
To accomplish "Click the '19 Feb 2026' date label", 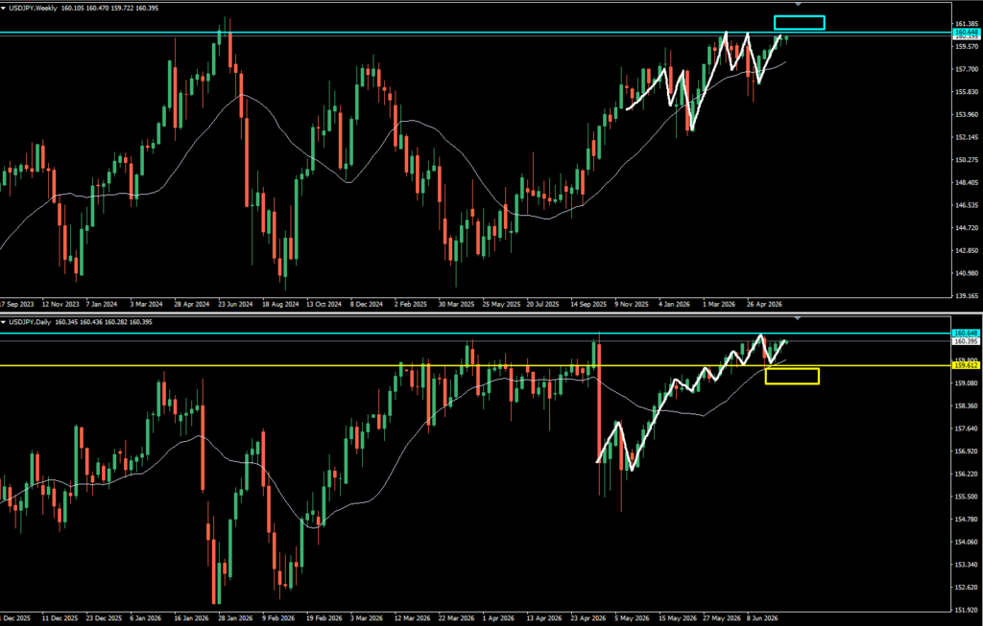I will 324,618.
